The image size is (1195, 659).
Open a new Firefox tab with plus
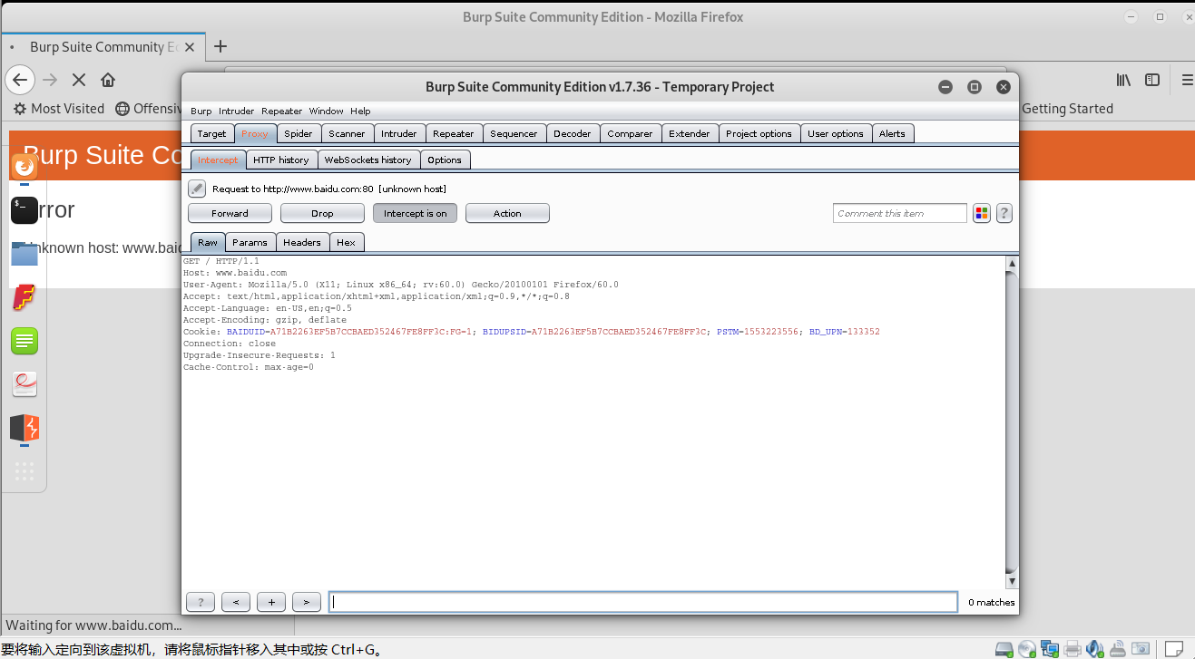220,46
